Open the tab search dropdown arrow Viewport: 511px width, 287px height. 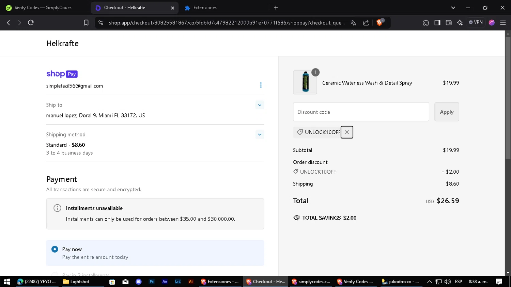453,7
